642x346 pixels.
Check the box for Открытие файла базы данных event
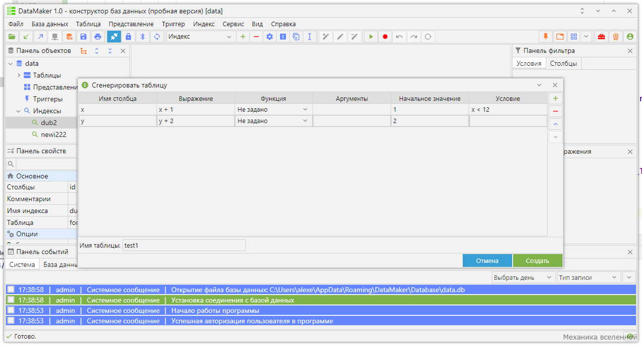pyautogui.click(x=11, y=290)
